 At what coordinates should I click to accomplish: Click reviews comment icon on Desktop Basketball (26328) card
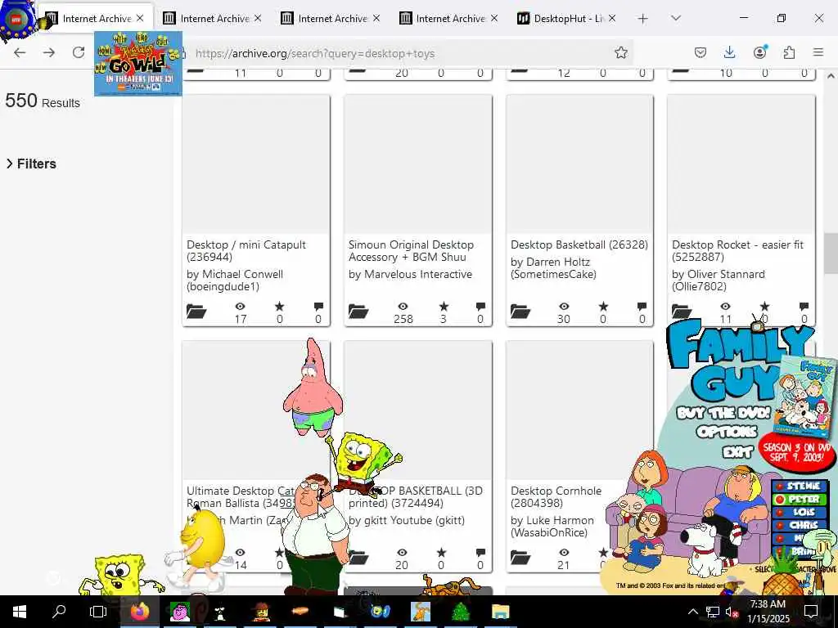642,307
